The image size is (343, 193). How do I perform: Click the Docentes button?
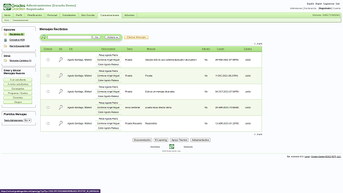[x=18, y=98]
